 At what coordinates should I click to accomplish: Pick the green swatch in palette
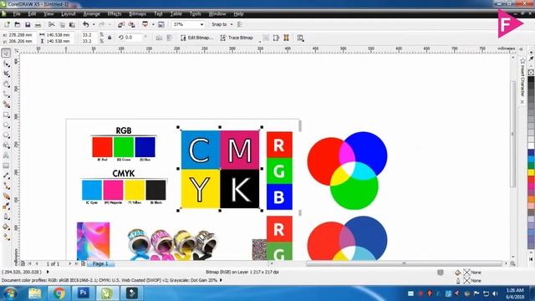pyautogui.click(x=532, y=166)
